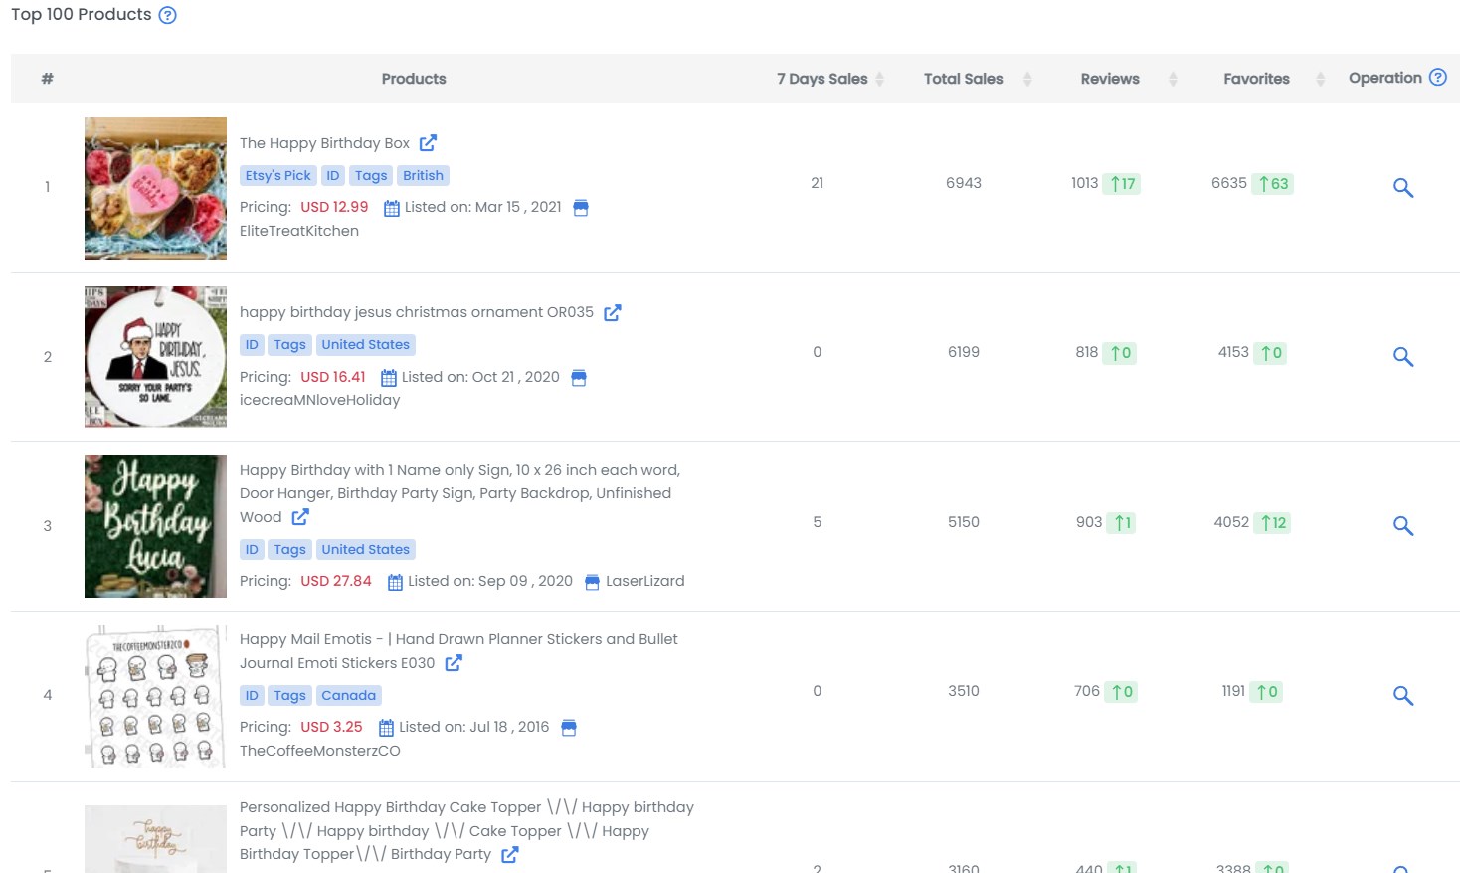Sort by Total Sales arrows
The image size is (1460, 873).
1027,79
